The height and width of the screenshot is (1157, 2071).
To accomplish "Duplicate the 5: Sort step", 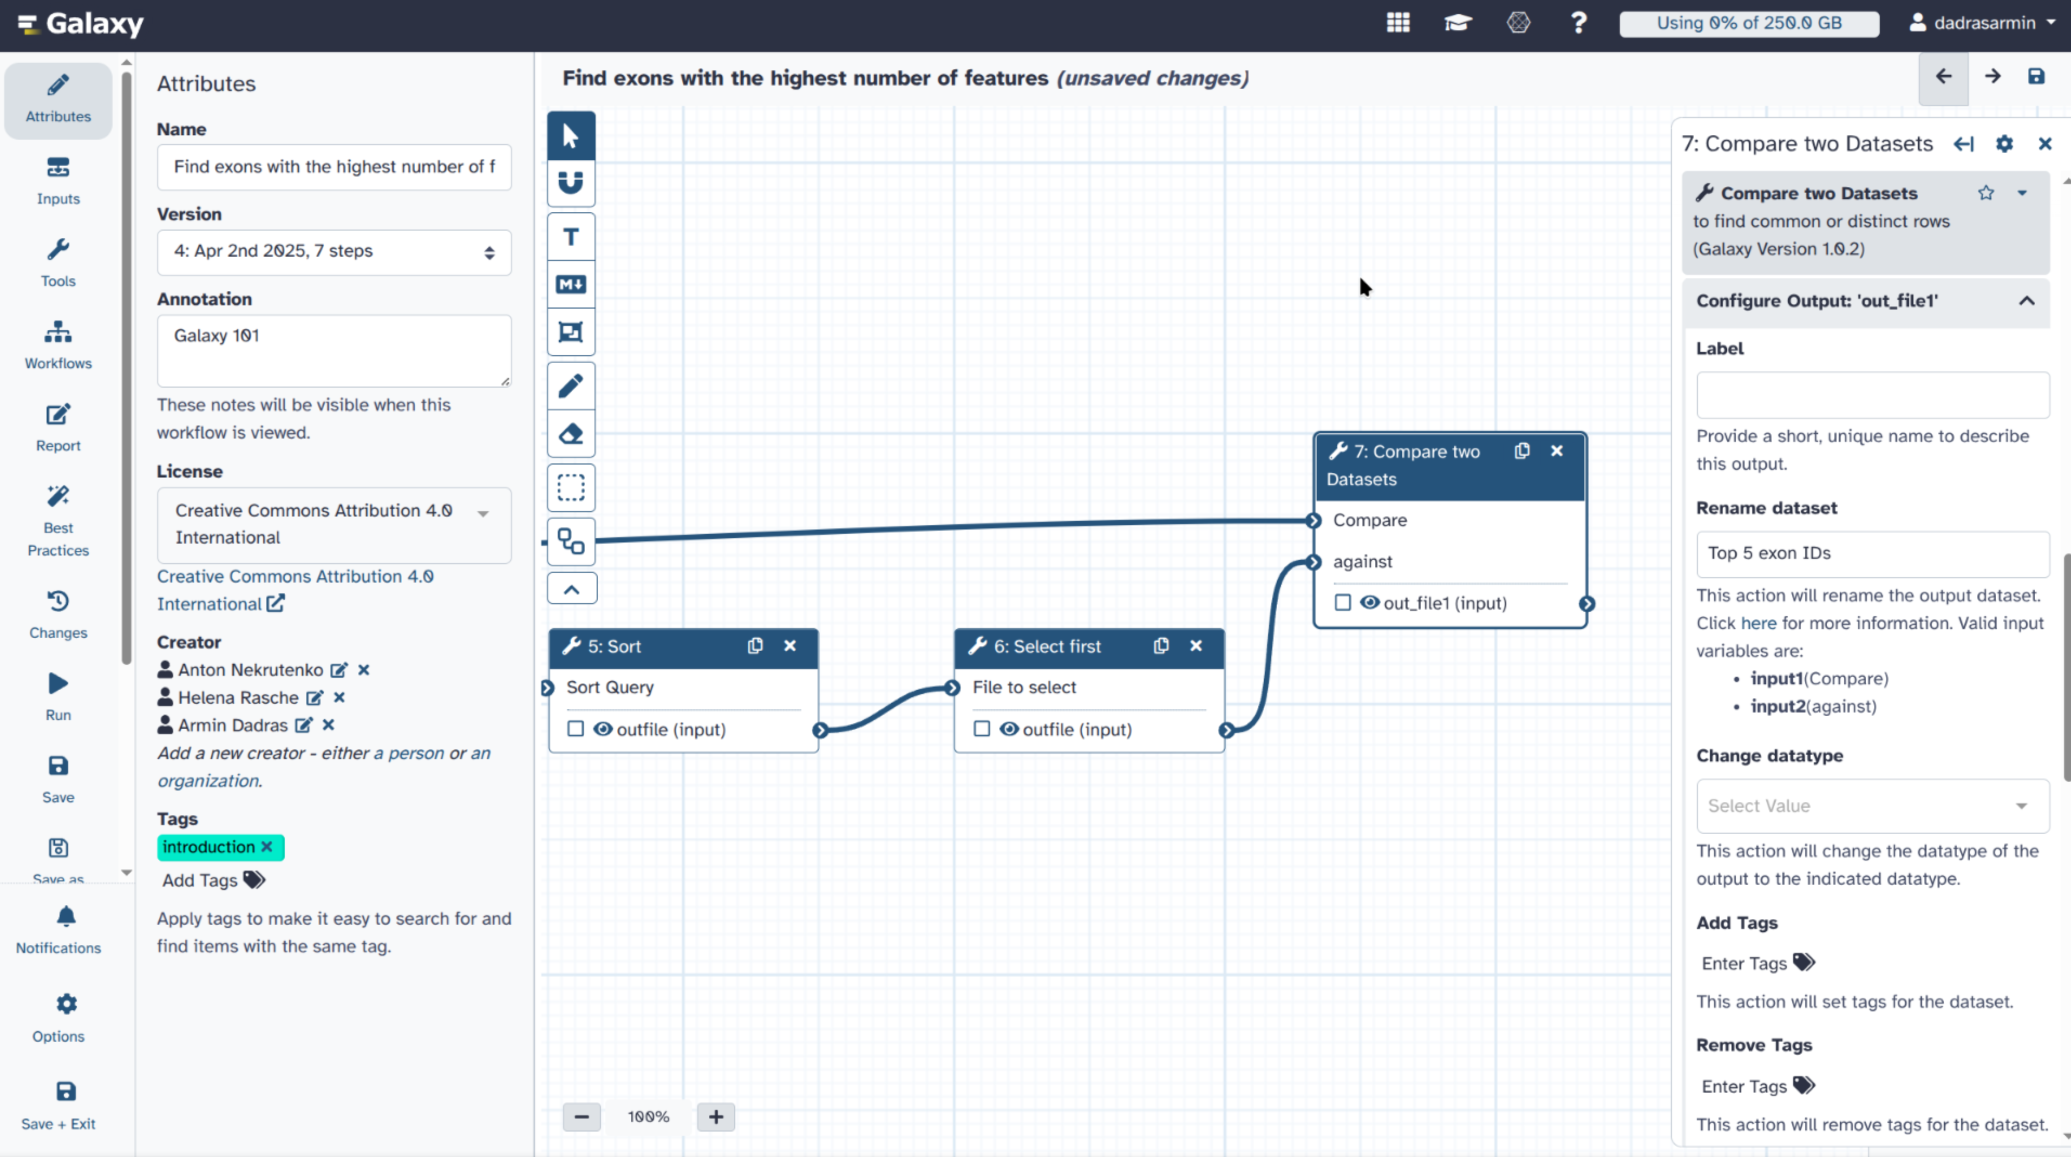I will point(755,646).
